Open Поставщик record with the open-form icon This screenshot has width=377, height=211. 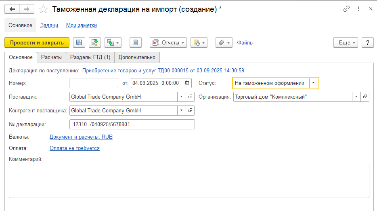point(190,97)
